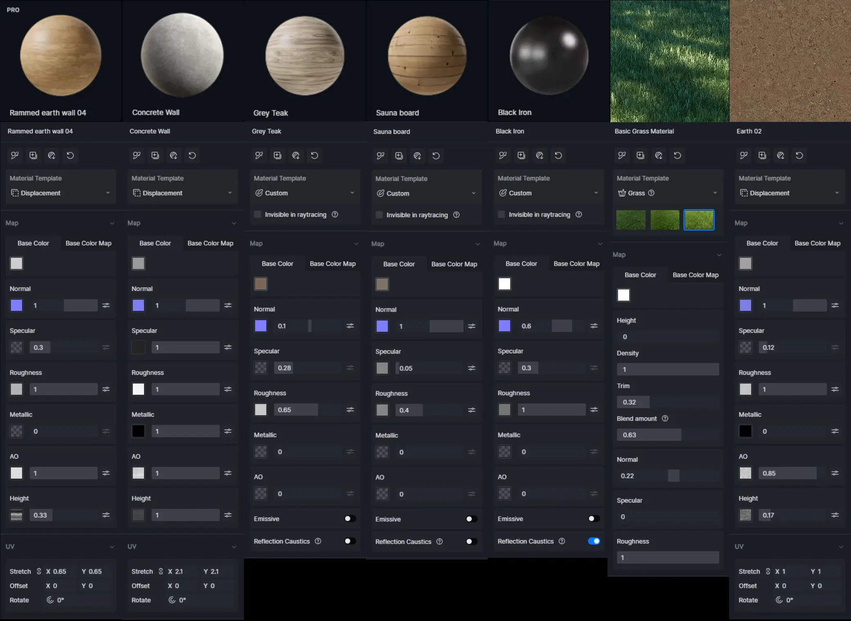The width and height of the screenshot is (851, 621).
Task: Click the help icon beside Grey Teak Reflection Caustics
Action: pos(318,541)
